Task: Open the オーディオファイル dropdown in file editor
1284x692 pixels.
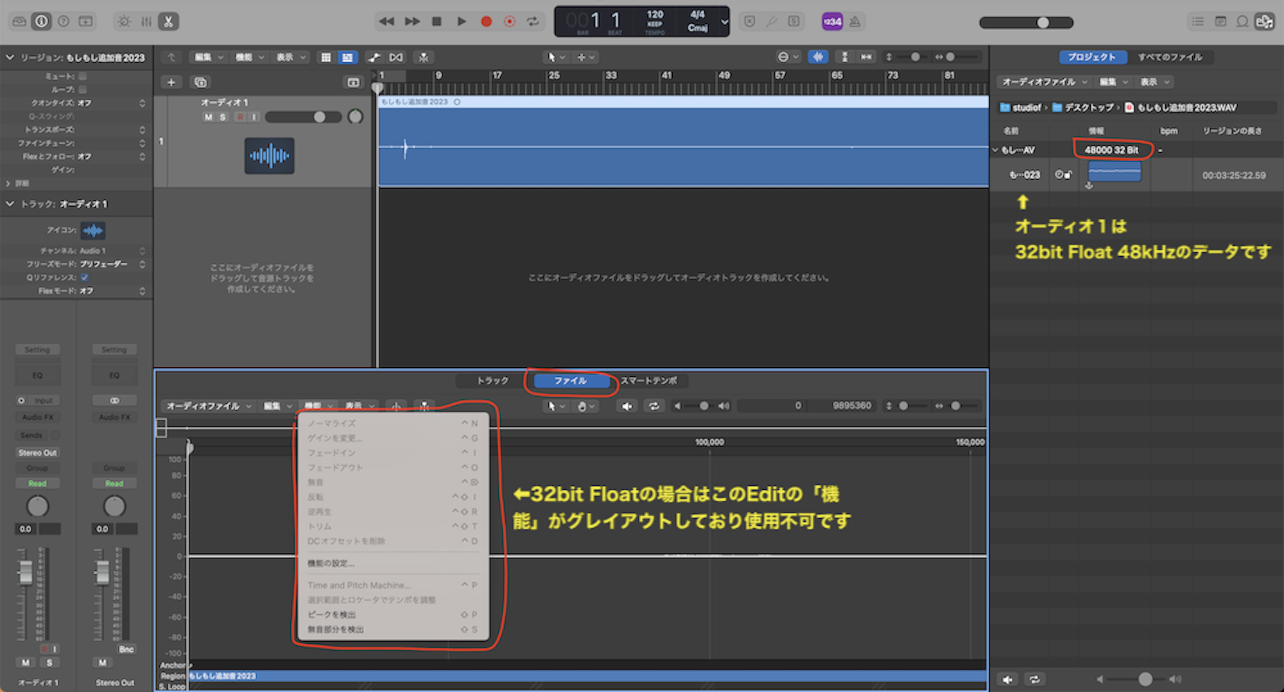Action: click(x=208, y=406)
